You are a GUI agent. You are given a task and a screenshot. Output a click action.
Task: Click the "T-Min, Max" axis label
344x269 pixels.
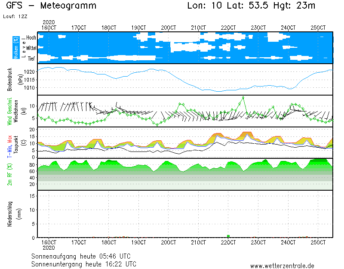point(9,146)
